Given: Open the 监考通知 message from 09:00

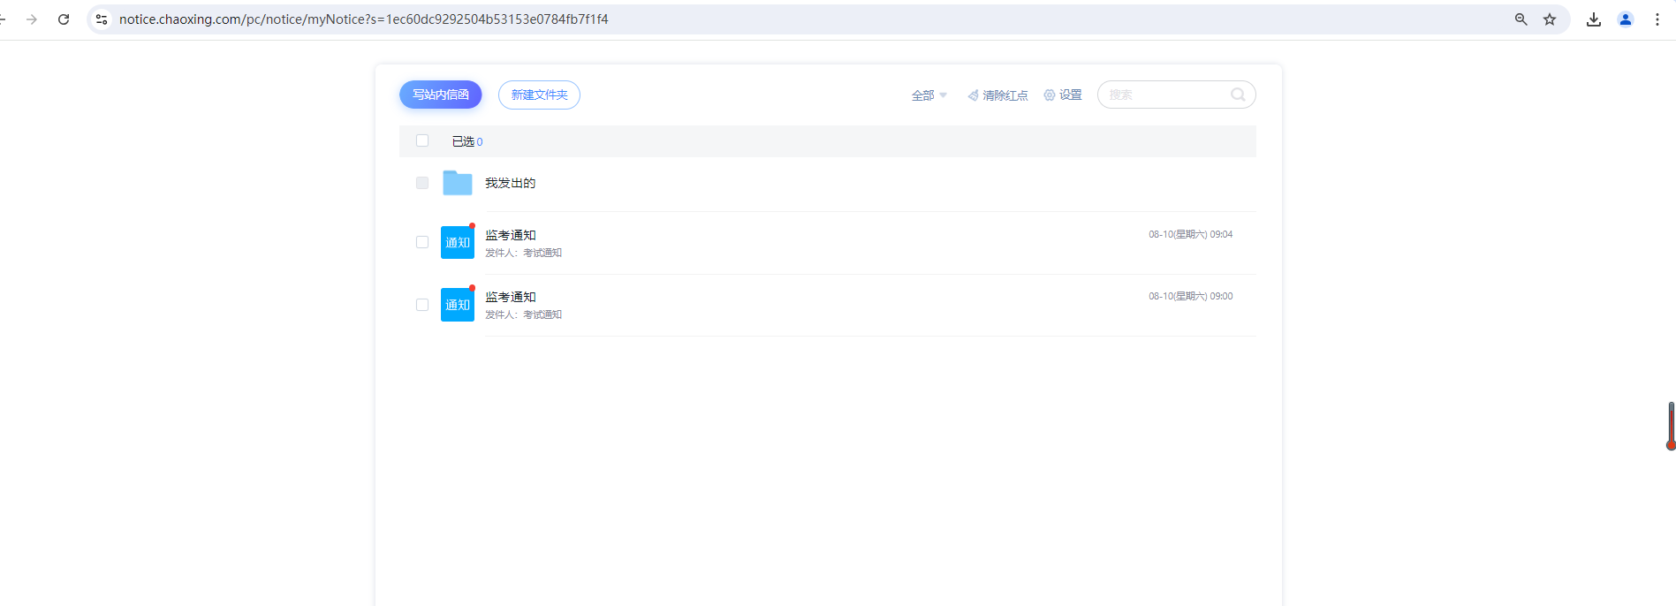Looking at the screenshot, I should coord(511,297).
